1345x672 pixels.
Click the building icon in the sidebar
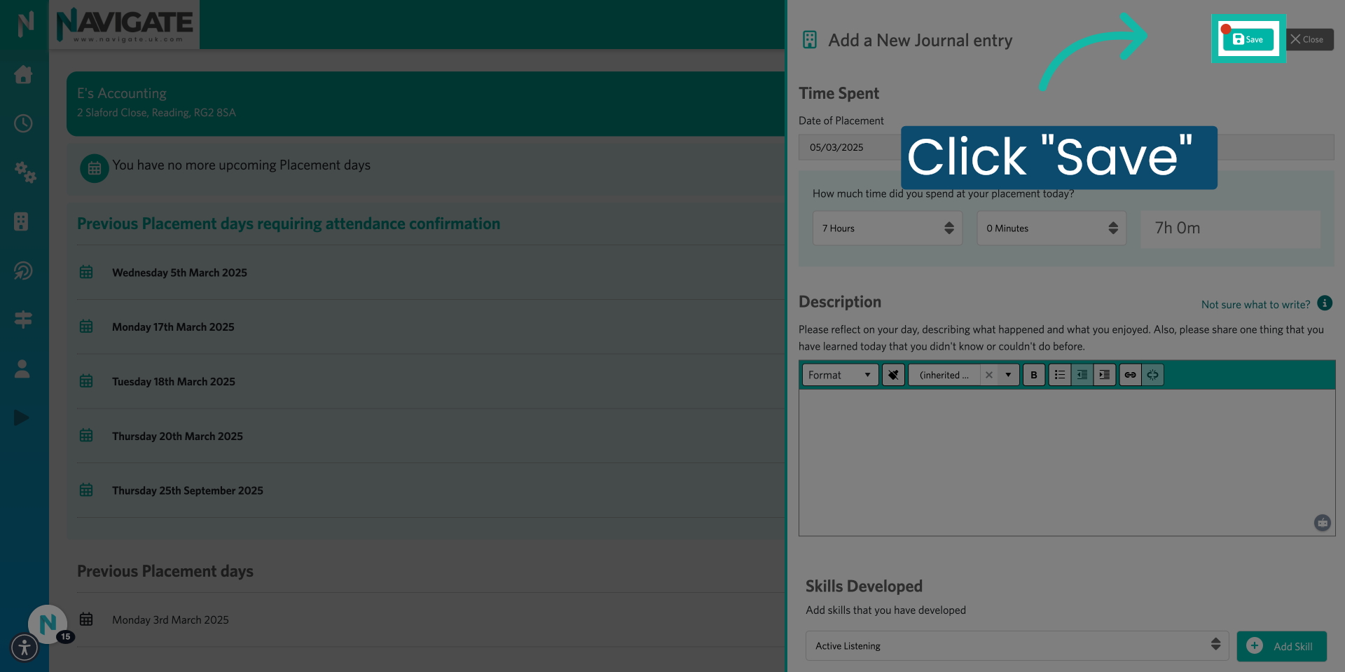click(x=23, y=222)
